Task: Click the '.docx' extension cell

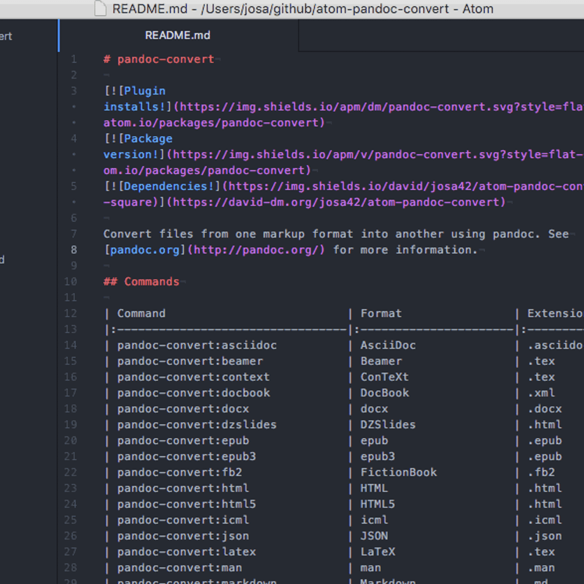Action: coord(545,409)
